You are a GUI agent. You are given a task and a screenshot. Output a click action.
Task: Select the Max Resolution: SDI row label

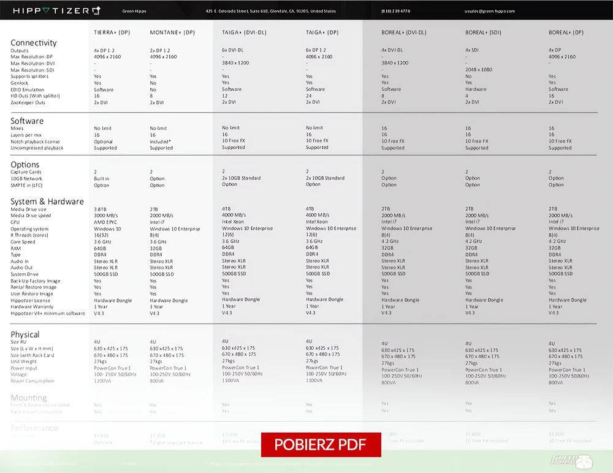[x=32, y=70]
